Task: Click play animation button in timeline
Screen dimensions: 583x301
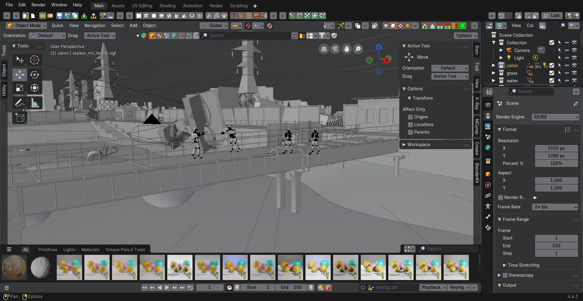Action: click(x=167, y=287)
